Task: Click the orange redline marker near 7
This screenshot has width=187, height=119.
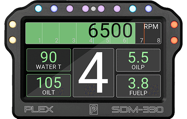Action: point(144,33)
